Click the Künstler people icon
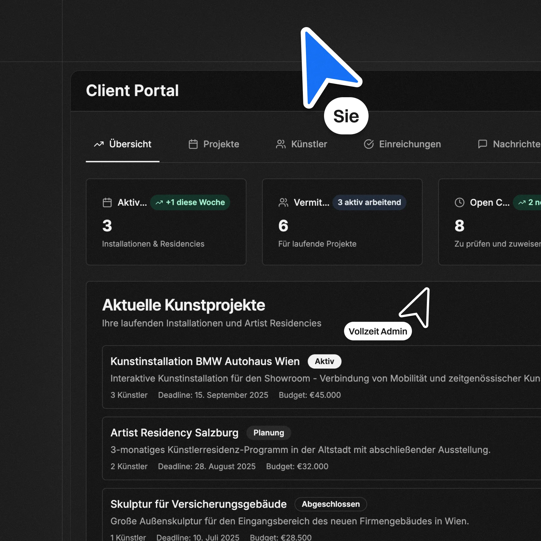The width and height of the screenshot is (541, 541). pos(281,144)
